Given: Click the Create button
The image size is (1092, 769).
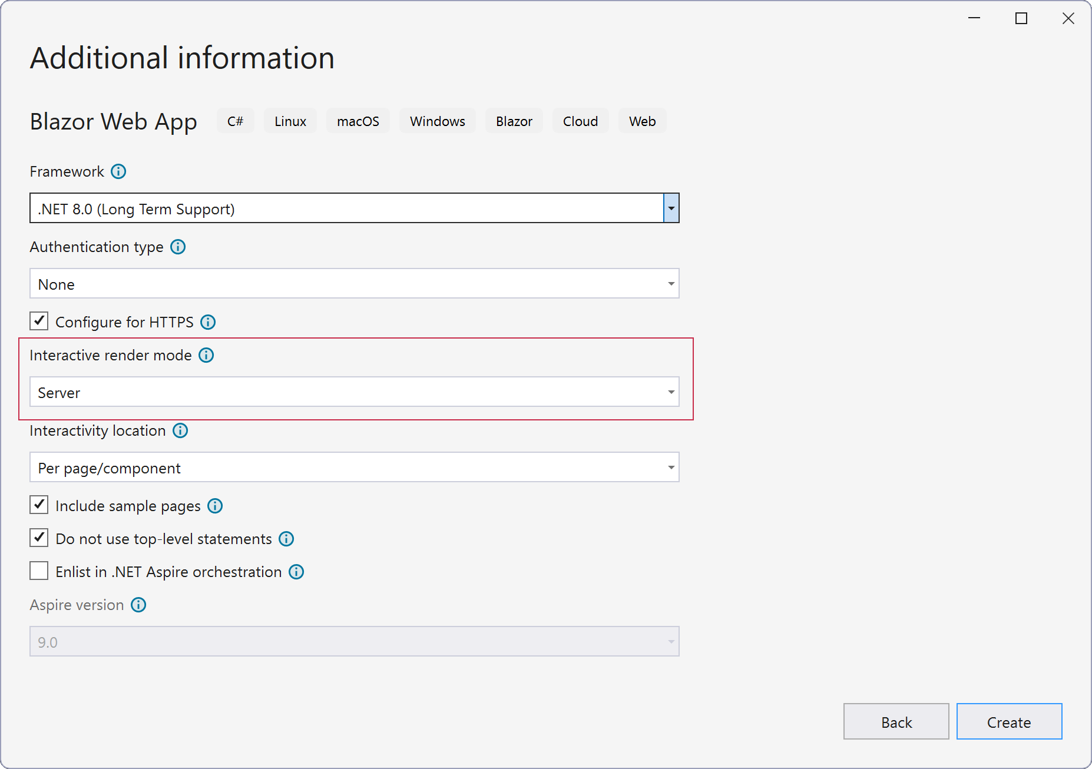Looking at the screenshot, I should click(1009, 722).
